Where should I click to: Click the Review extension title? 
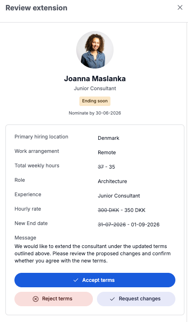coord(37,8)
